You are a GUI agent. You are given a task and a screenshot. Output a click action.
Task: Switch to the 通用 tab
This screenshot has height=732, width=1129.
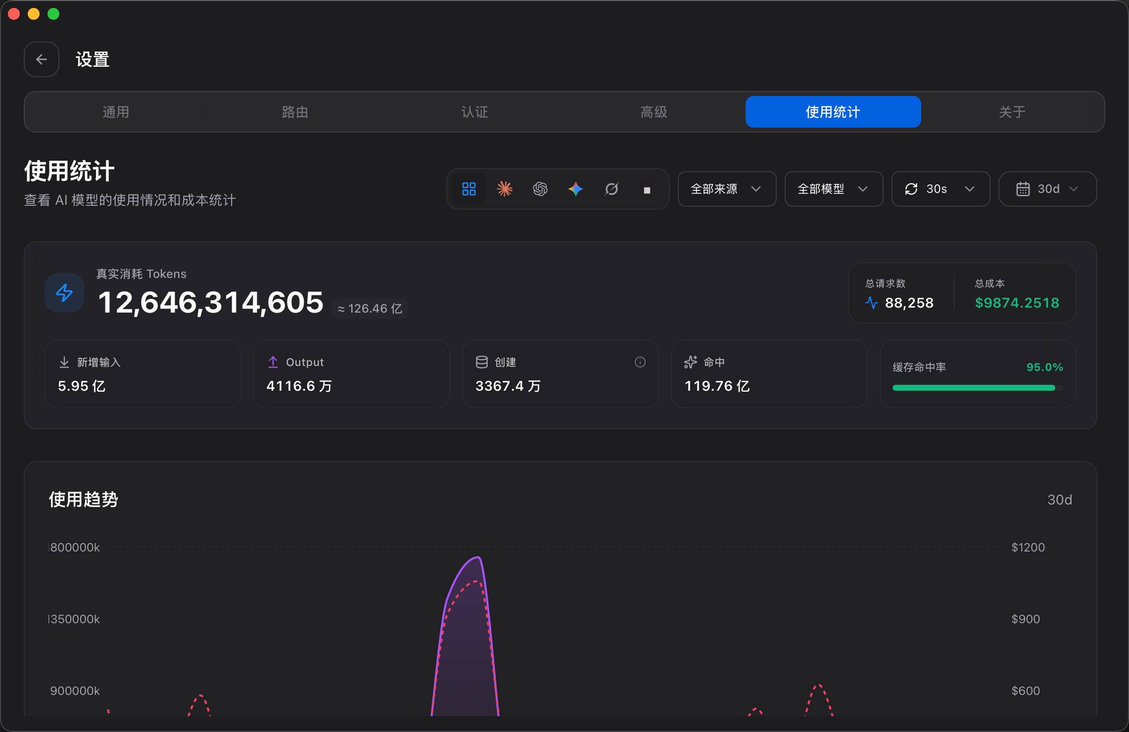tap(116, 112)
